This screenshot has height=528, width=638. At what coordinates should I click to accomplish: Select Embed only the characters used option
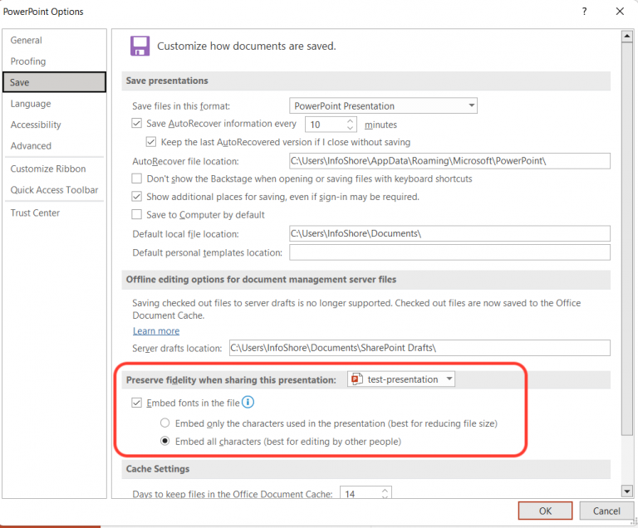pos(164,423)
